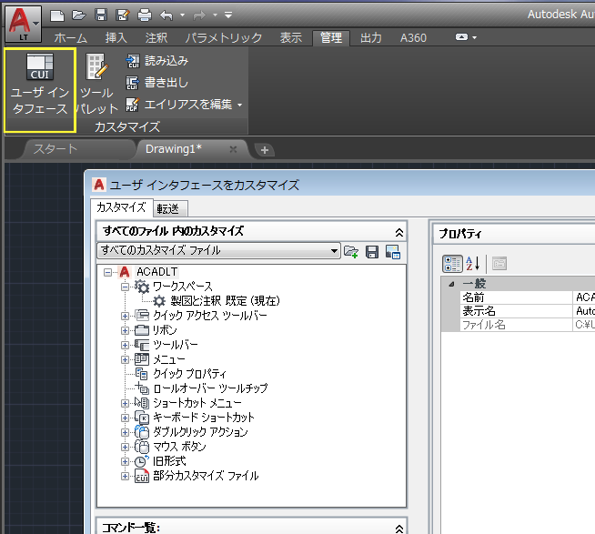This screenshot has height=534, width=595.
Task: Collapse the 一般 property group
Action: point(451,284)
